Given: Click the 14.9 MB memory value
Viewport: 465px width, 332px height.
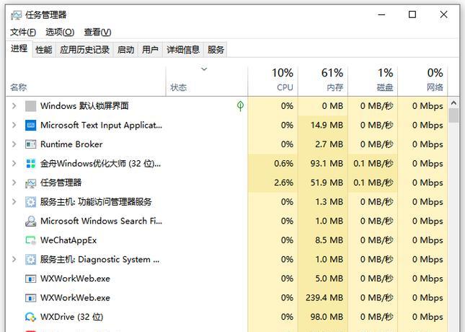Looking at the screenshot, I should pos(327,125).
